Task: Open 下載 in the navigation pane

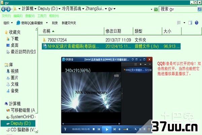Action: [x=13, y=38]
